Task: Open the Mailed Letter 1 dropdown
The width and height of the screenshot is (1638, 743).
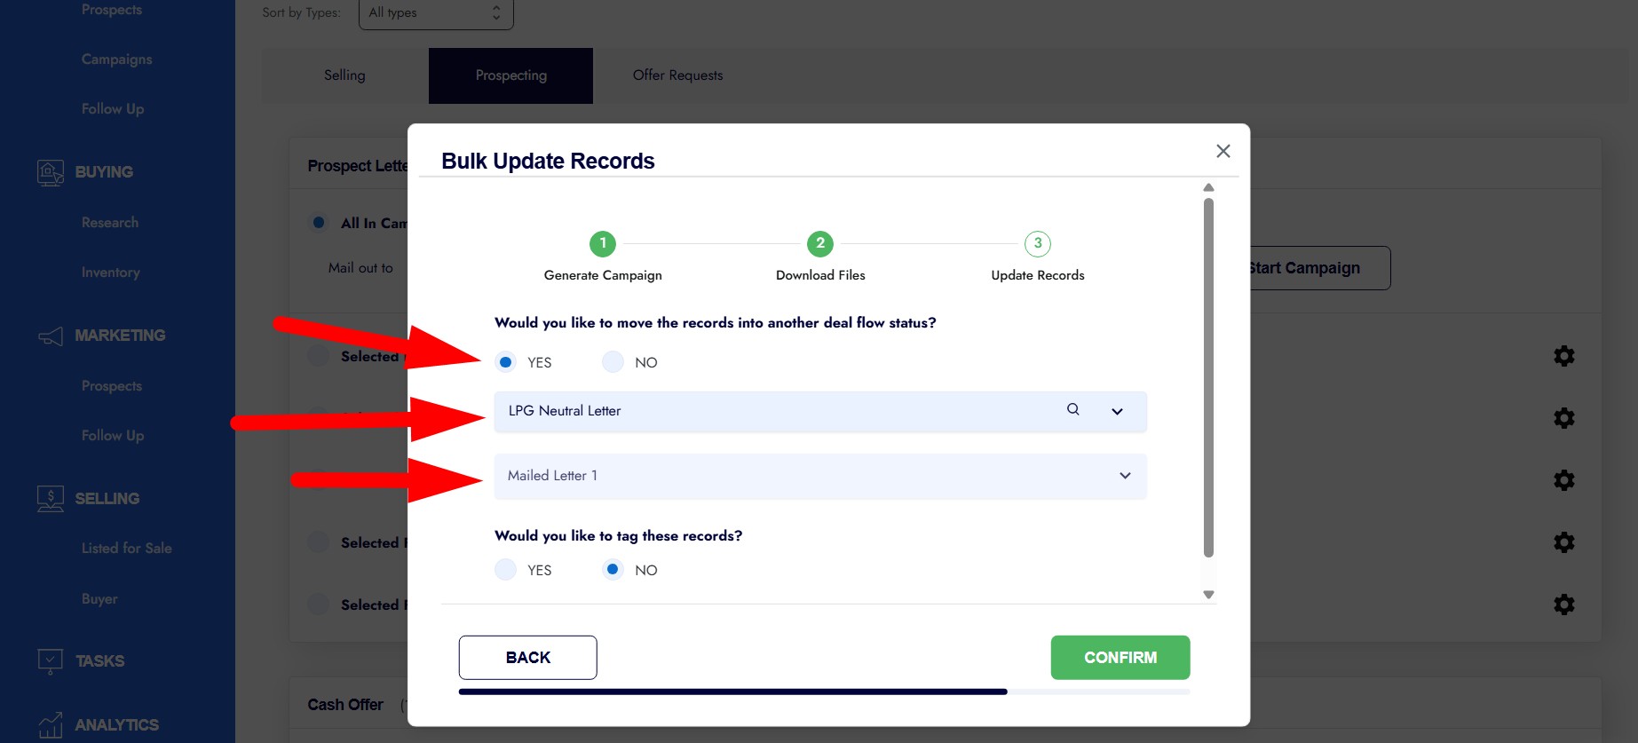Action: point(1124,476)
